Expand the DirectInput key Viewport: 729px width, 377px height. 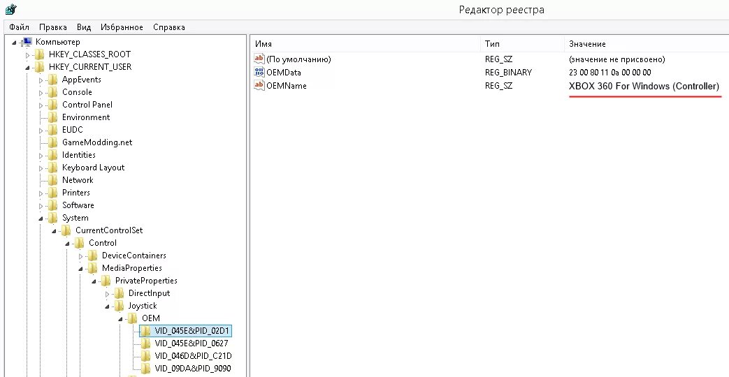coord(108,294)
